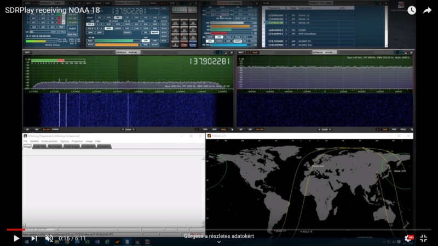Select the ACARS Pri memory row

tap(310, 42)
